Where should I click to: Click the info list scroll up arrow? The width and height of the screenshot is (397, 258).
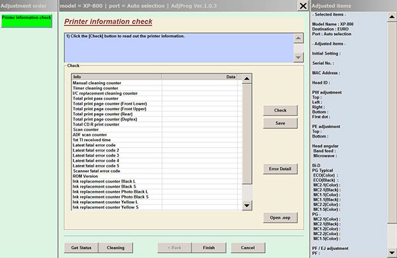247,79
